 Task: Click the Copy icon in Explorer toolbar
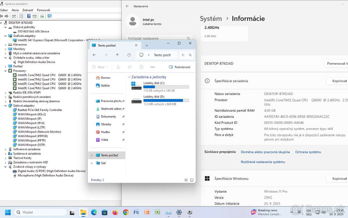(x=130, y=67)
